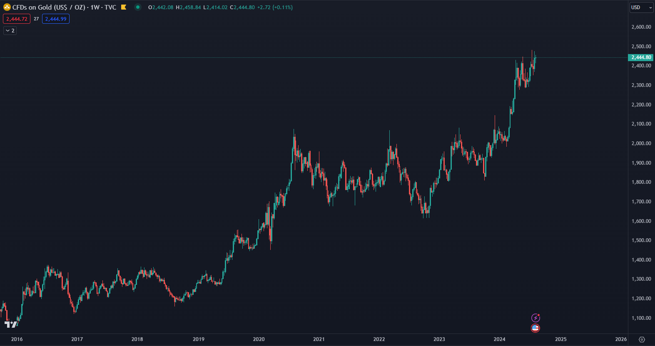Click the 2,000.00 price axis label
This screenshot has height=346, width=655.
641,143
